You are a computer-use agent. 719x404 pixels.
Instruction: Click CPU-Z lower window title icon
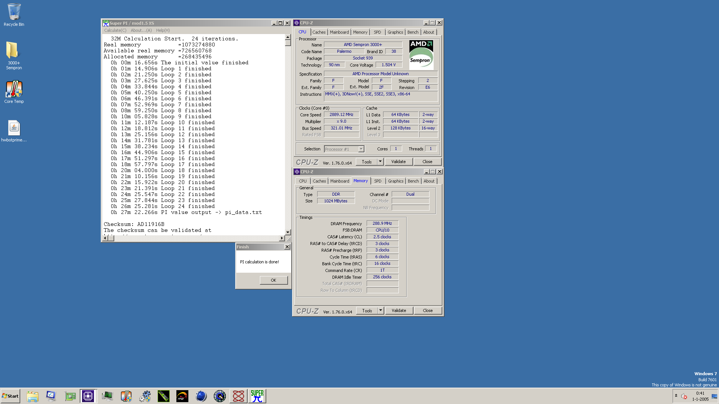pyautogui.click(x=297, y=172)
